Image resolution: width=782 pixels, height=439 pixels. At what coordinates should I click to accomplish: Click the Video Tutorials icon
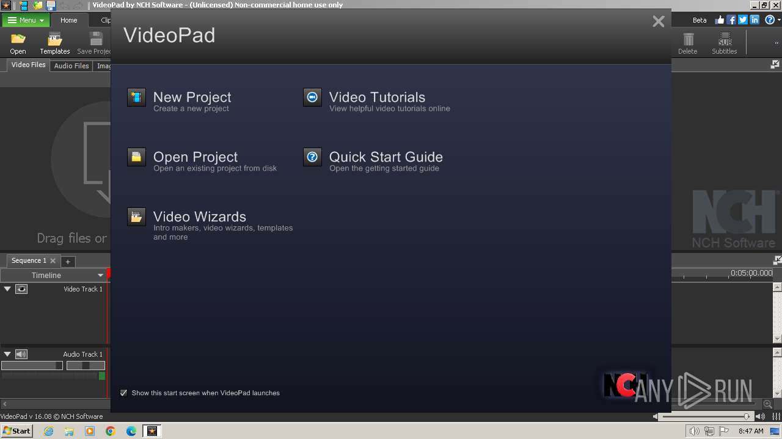312,97
